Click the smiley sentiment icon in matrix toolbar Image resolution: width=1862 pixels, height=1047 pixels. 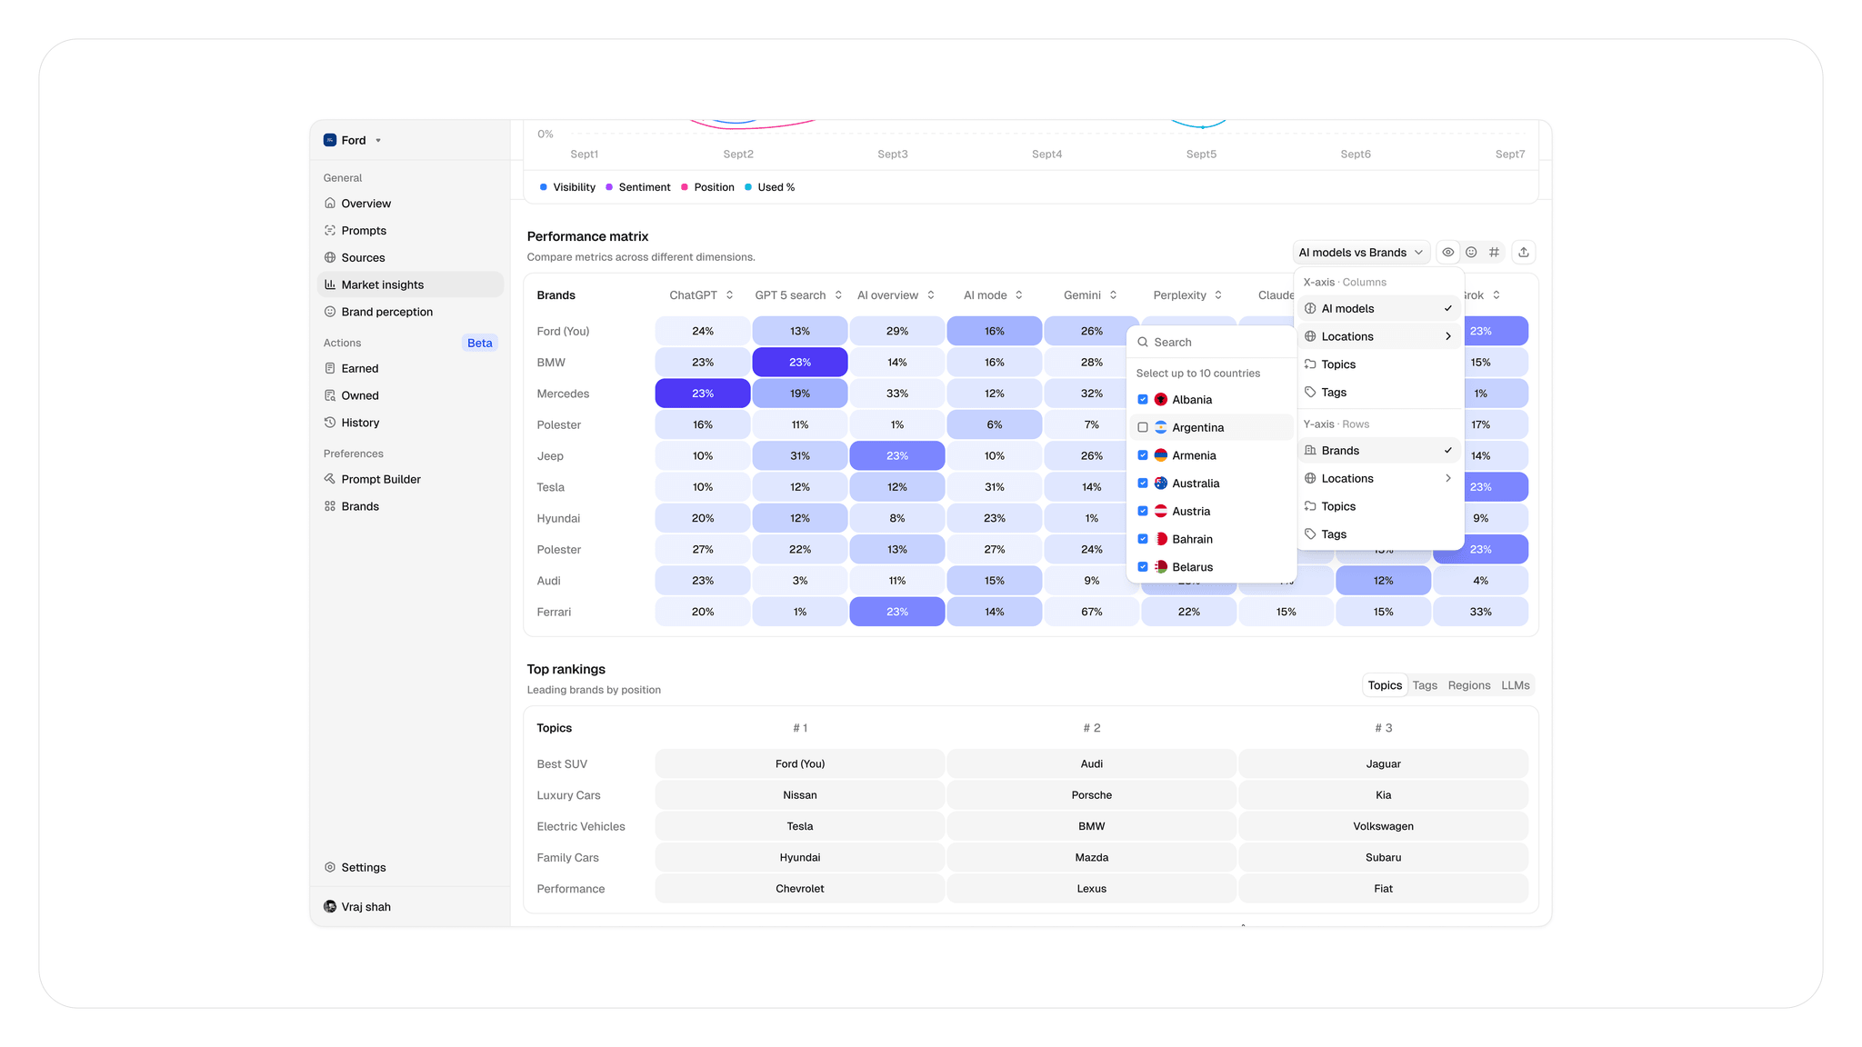pos(1471,253)
